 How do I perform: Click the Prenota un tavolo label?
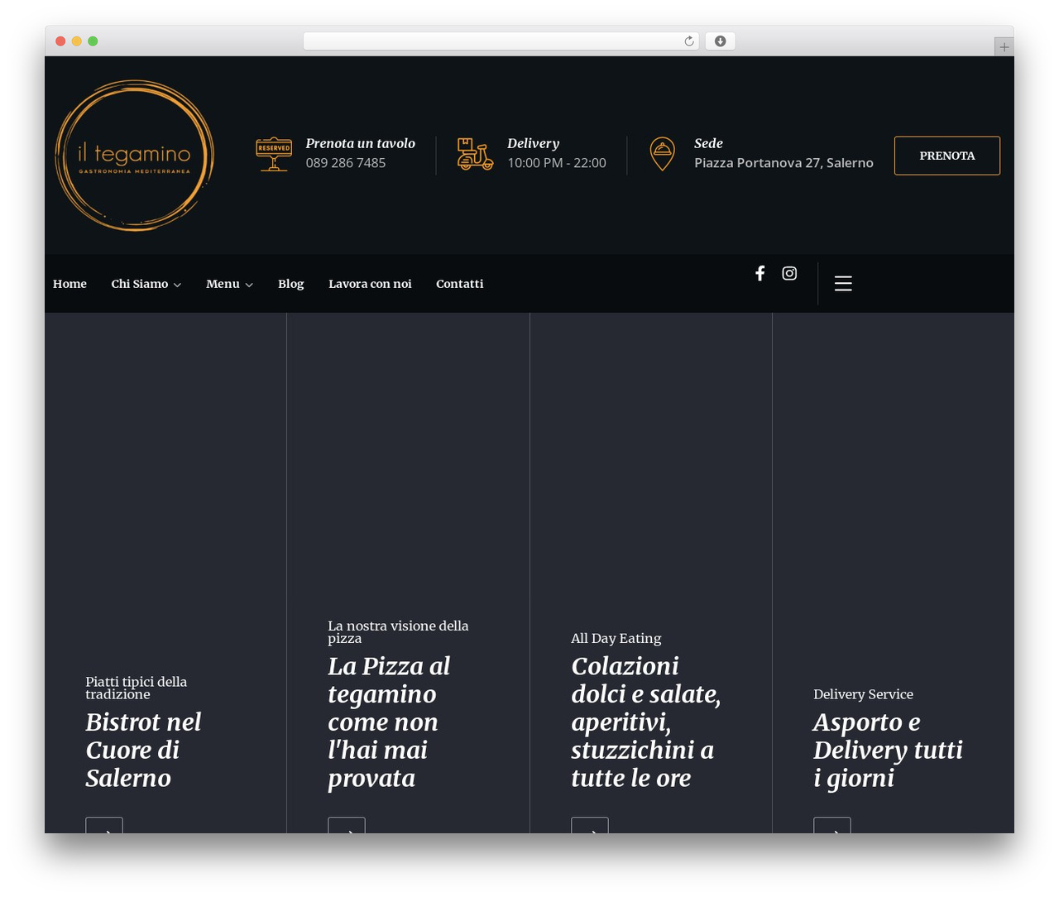tap(361, 143)
